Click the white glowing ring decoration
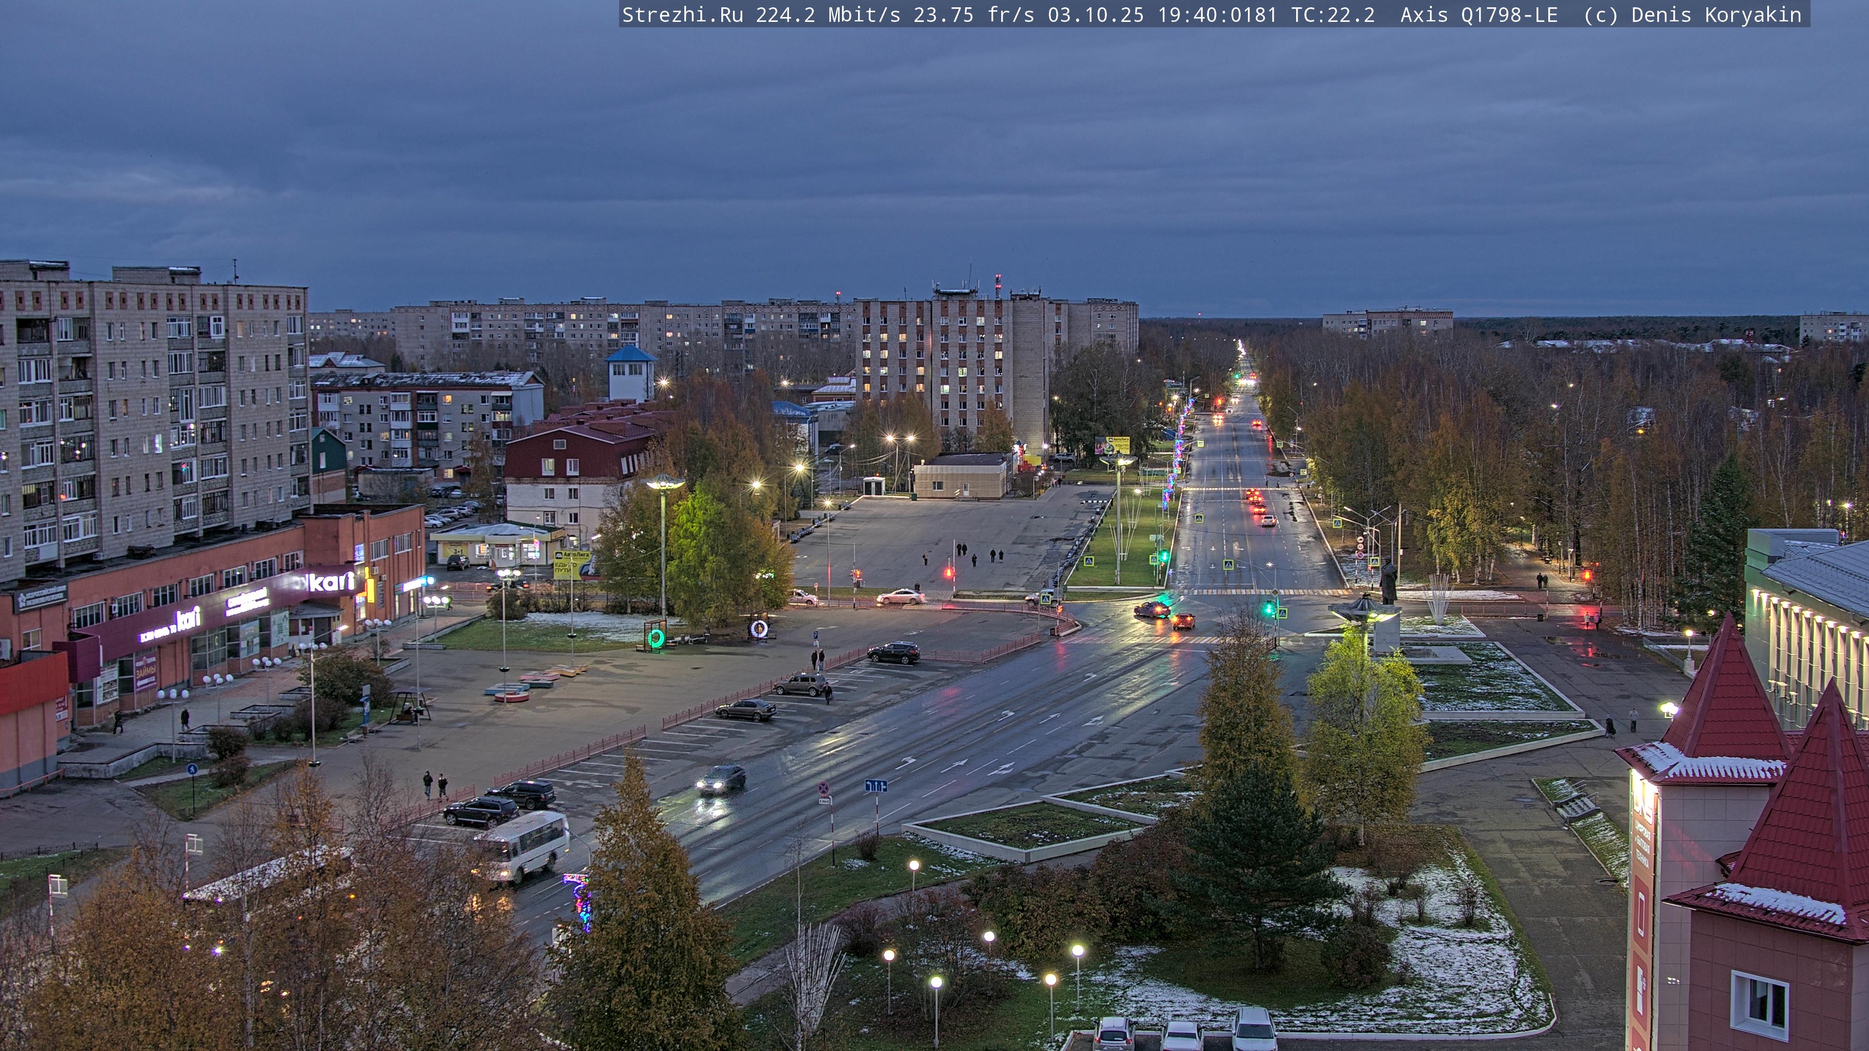This screenshot has width=1869, height=1051. [x=759, y=628]
